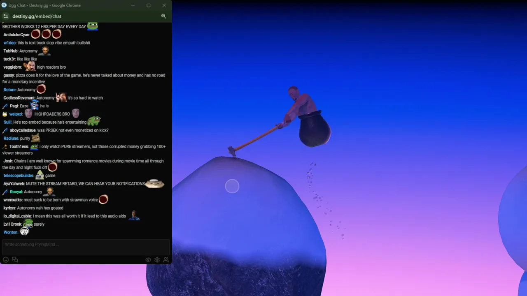
Task: Click the red emote after 'strawman voice'
Action: pos(103,199)
